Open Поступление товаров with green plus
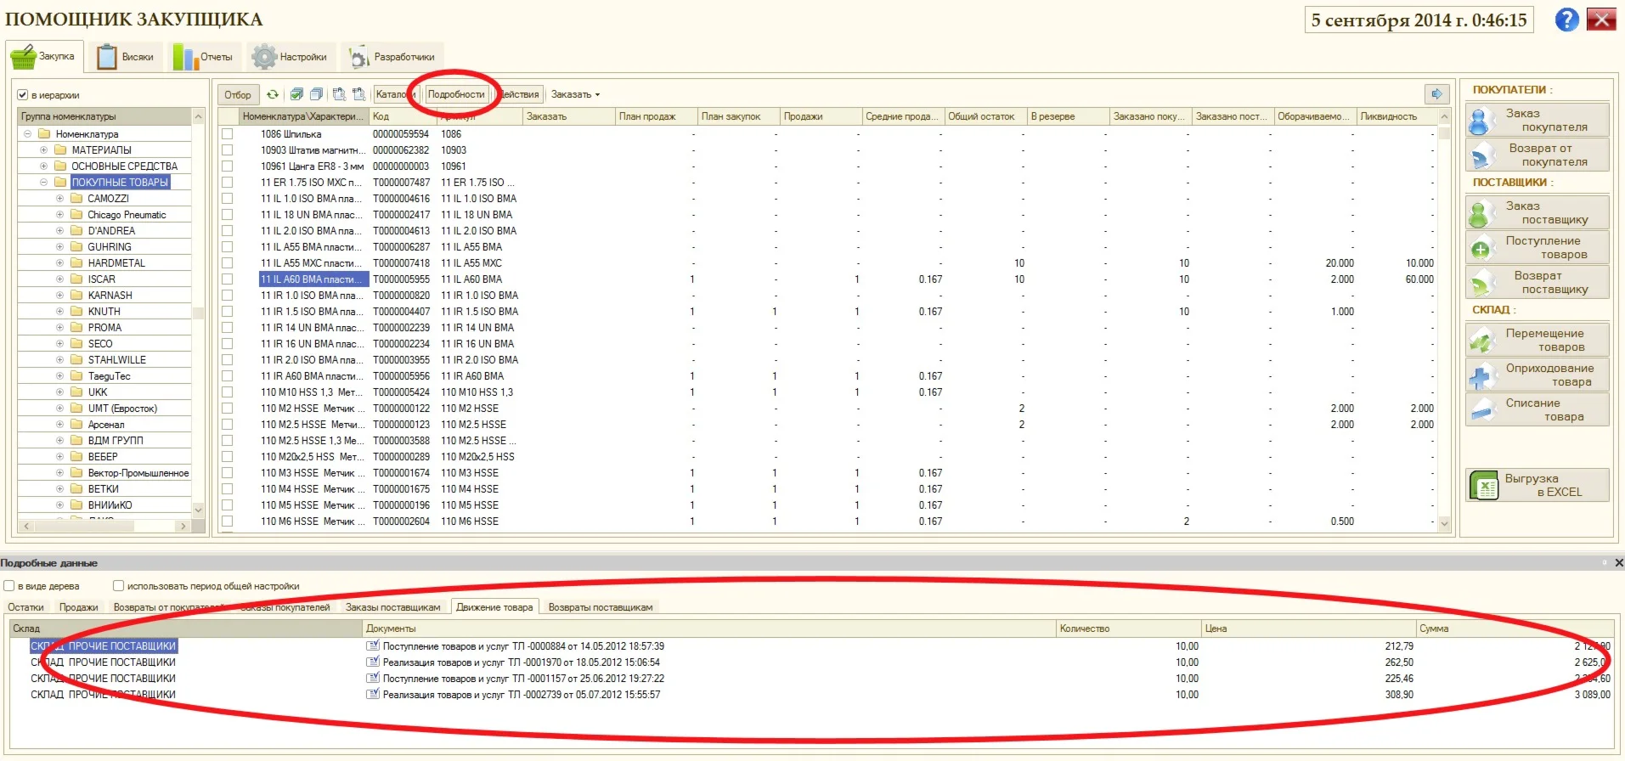 [1538, 247]
